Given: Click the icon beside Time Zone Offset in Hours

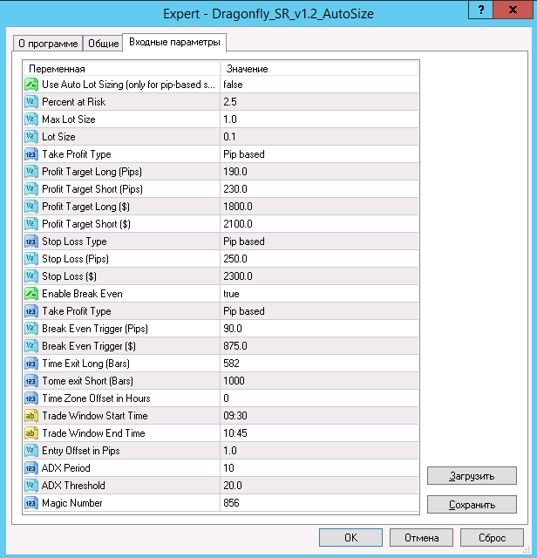Looking at the screenshot, I should (x=31, y=398).
